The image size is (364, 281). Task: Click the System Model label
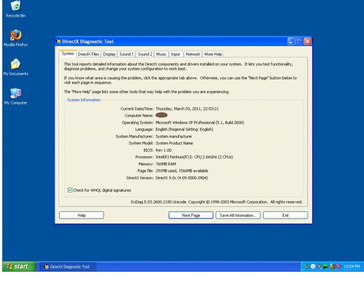(x=141, y=143)
